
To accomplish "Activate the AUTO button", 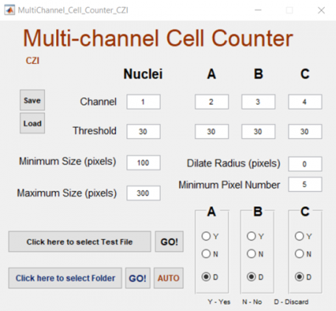I will 169,278.
